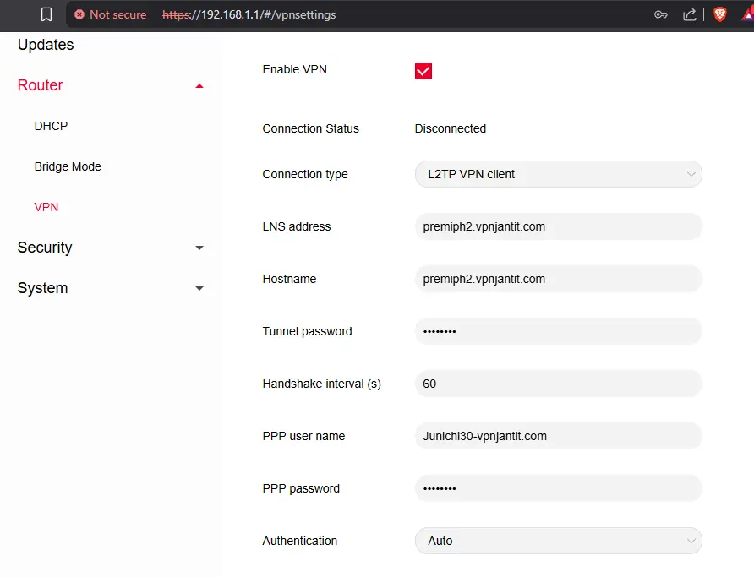Expand the Security menu section arrow
Viewport: 754px width, 577px height.
pyautogui.click(x=199, y=248)
